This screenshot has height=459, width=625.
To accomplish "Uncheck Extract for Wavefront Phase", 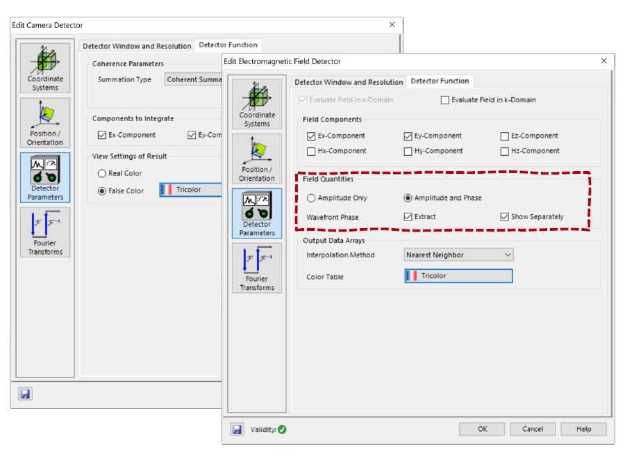I will pos(408,217).
